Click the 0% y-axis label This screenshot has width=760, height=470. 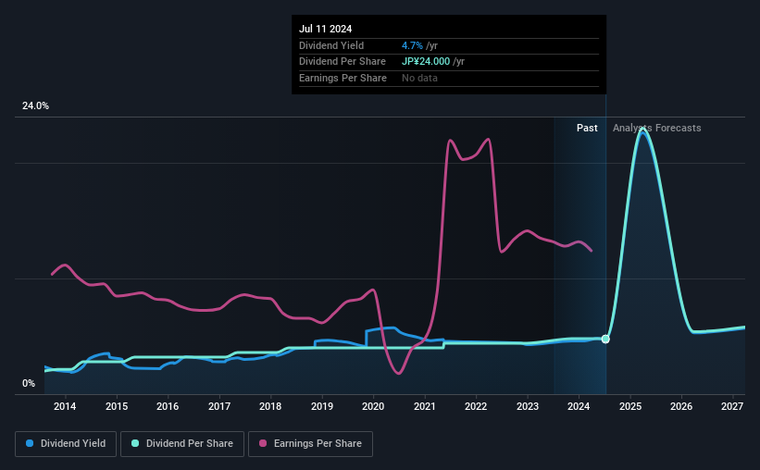click(29, 383)
